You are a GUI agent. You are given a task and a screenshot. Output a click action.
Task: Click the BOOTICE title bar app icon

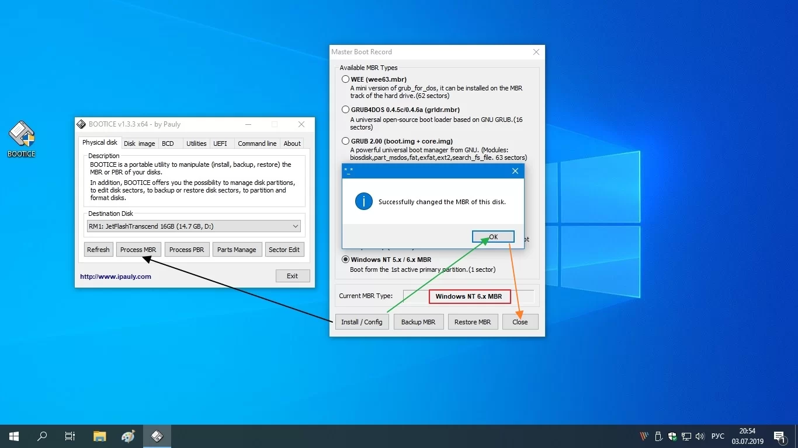pyautogui.click(x=82, y=124)
